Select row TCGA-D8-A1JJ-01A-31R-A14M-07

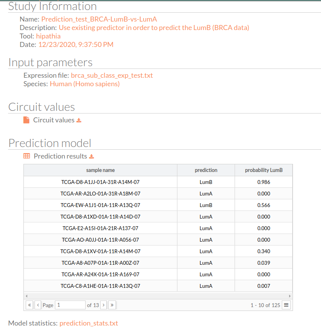coord(158,182)
